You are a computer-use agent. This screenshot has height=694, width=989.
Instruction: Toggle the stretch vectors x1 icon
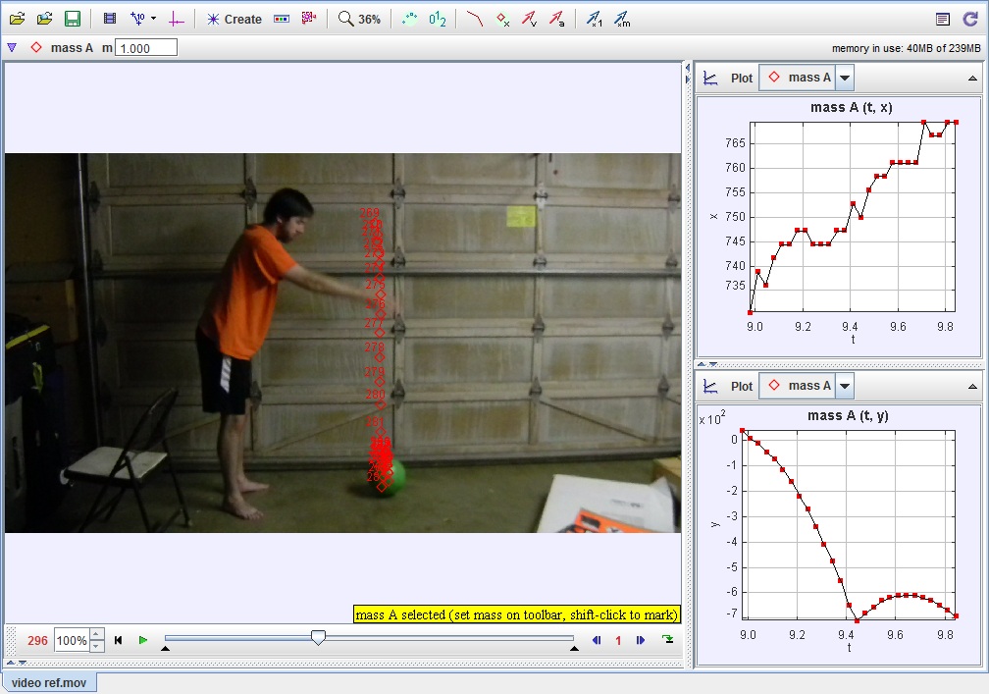(595, 19)
